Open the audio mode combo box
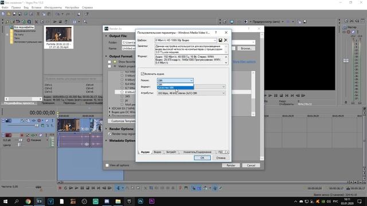The width and height of the screenshot is (367, 206). click(175, 80)
